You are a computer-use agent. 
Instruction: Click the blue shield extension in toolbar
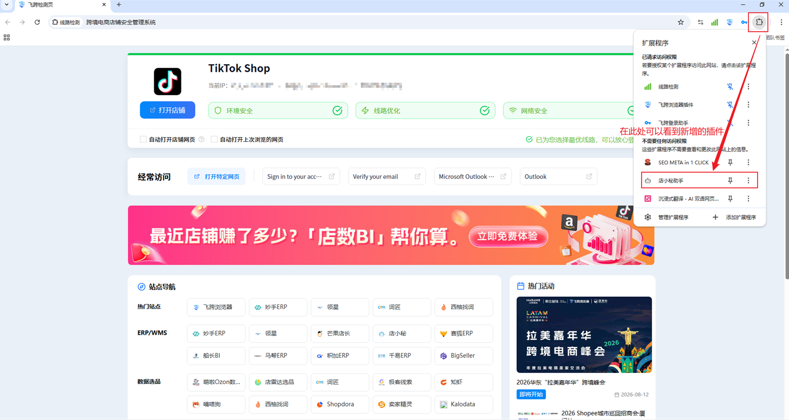[x=729, y=22]
